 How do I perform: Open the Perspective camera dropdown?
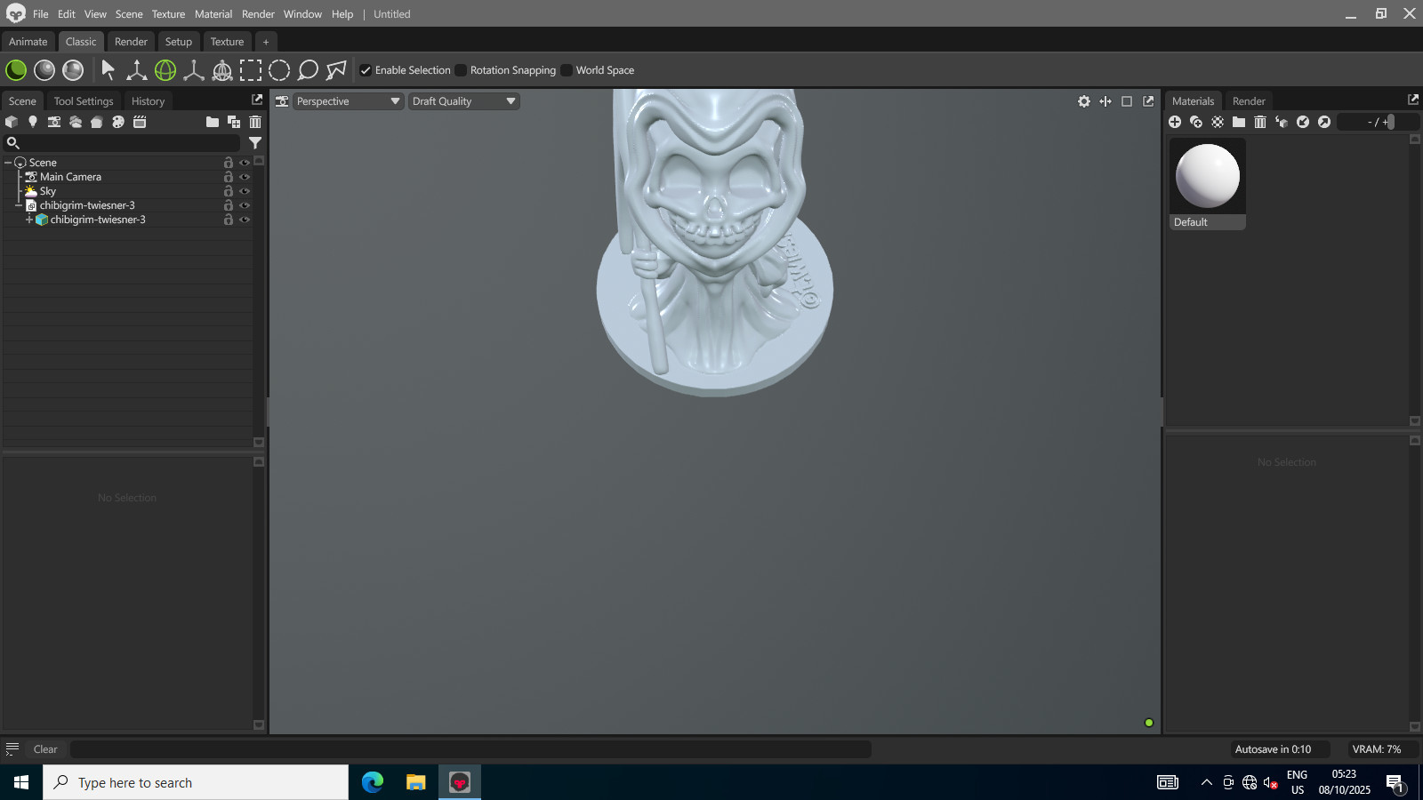point(348,101)
